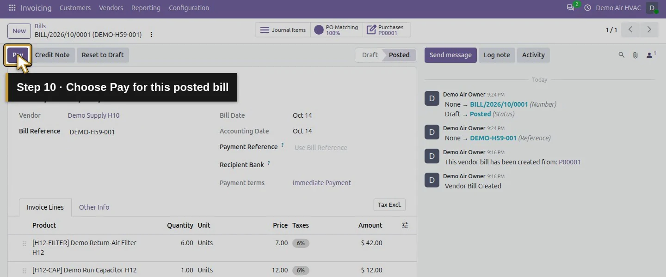Screen dimensions: 666x277
Task: Open the Vendors menu
Action: click(x=111, y=8)
